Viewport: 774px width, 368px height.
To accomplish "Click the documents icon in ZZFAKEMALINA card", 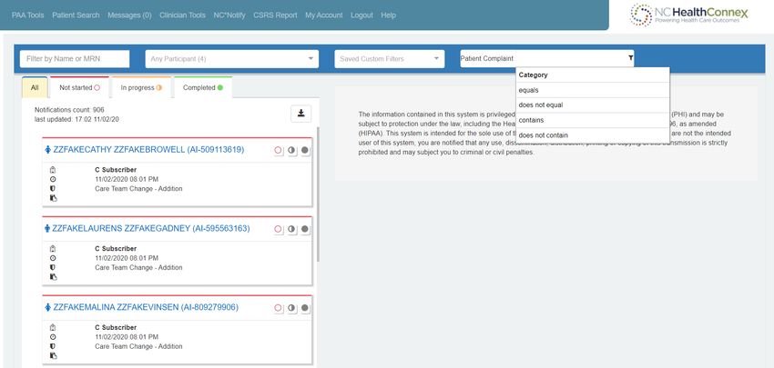I will (x=54, y=355).
